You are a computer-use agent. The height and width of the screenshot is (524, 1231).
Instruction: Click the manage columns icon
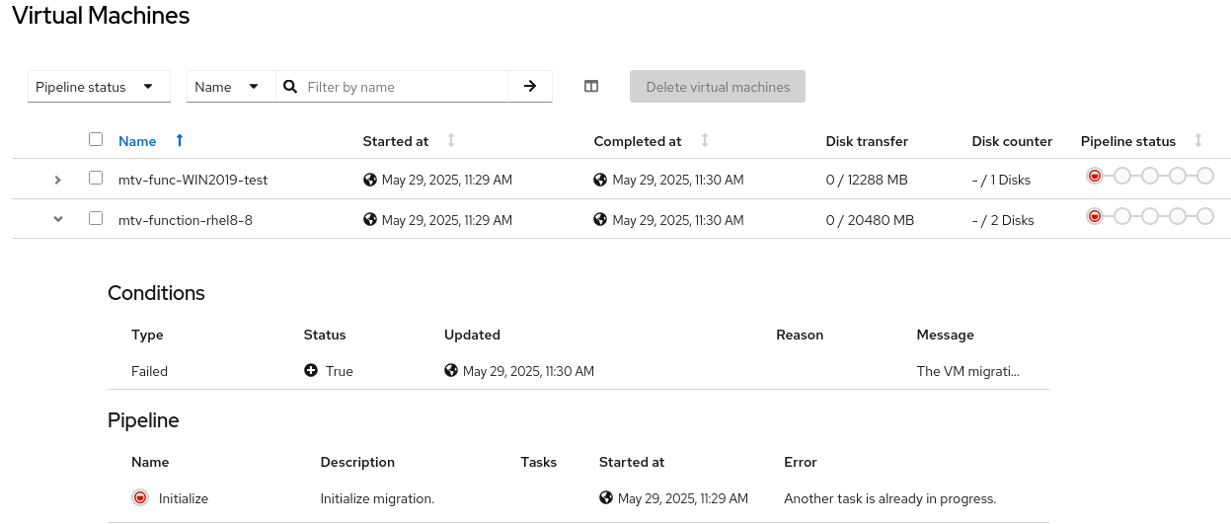(x=591, y=86)
